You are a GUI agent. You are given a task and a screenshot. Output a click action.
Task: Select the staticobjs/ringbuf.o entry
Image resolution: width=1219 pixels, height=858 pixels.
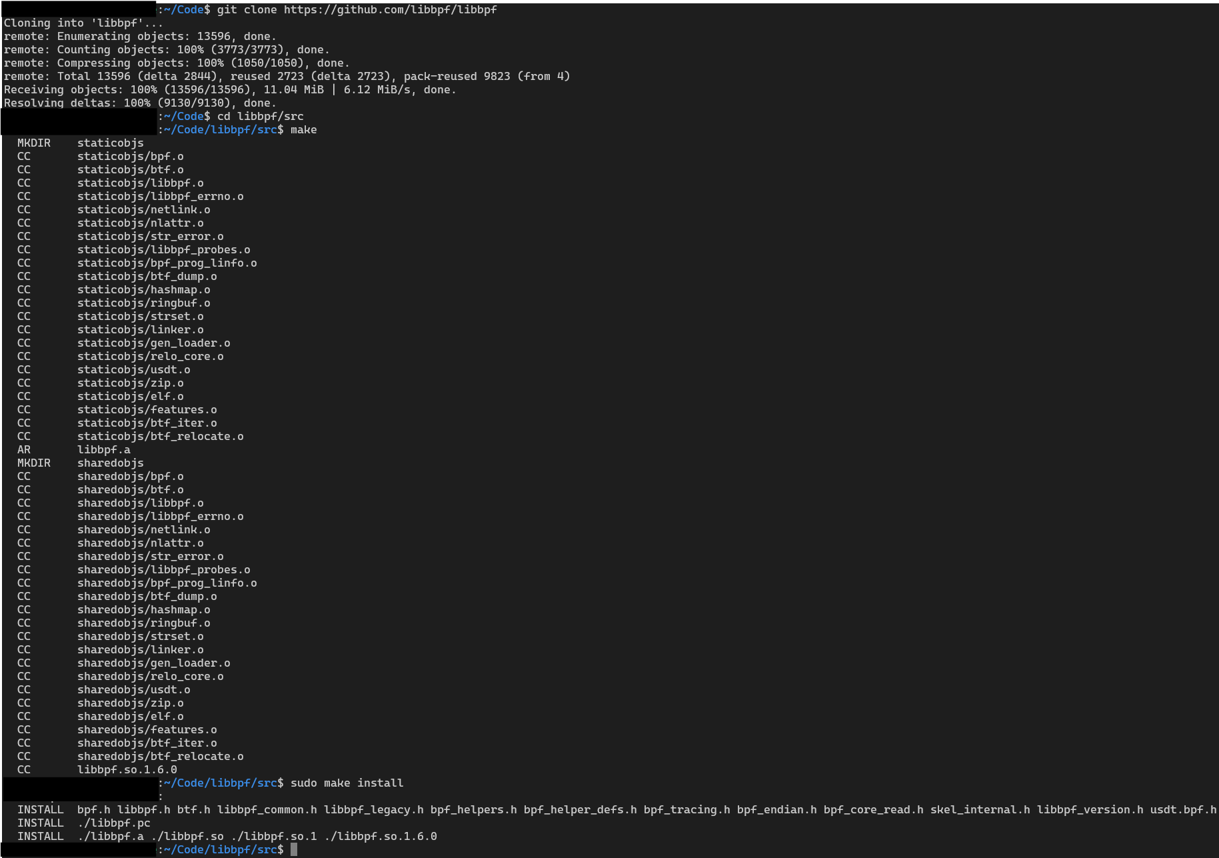[143, 303]
